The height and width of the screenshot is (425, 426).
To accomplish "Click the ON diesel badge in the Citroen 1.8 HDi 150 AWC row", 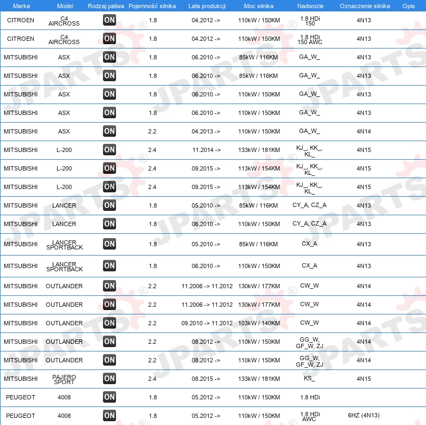I will 109,39.
